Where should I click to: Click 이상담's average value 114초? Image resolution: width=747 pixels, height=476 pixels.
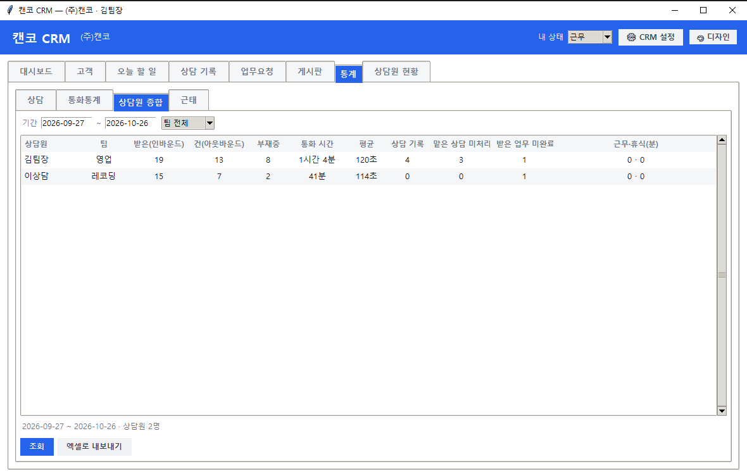pyautogui.click(x=367, y=177)
